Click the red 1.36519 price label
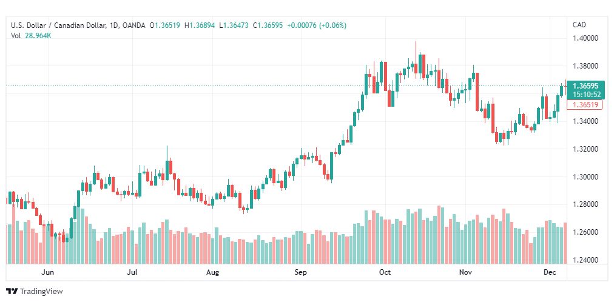 (x=587, y=104)
